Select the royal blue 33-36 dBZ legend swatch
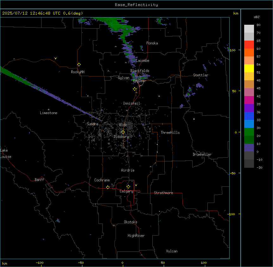Image resolution: width=273 pixels, height=267 pixels. click(249, 116)
